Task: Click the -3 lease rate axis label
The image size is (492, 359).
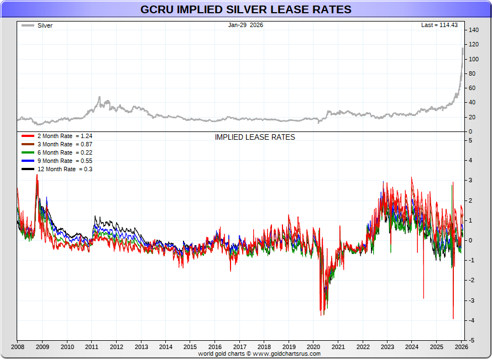Action: click(470, 300)
